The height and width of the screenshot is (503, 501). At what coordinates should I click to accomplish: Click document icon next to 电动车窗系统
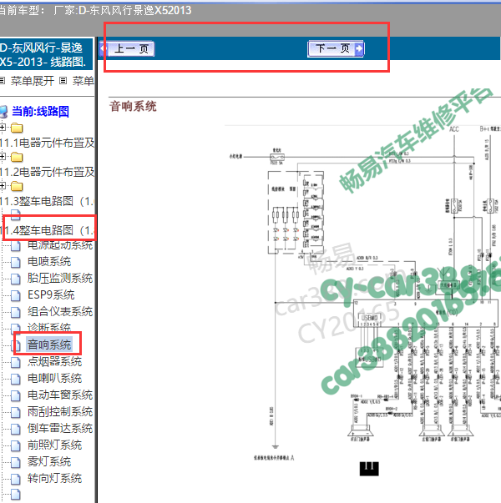[x=15, y=395]
